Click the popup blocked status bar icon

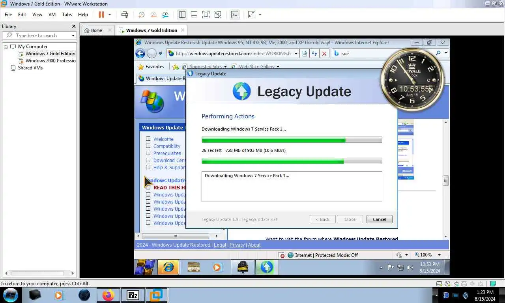click(x=281, y=255)
